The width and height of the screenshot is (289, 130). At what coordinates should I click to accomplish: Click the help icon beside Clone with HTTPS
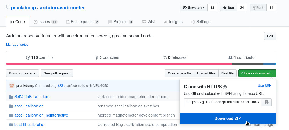(225, 87)
